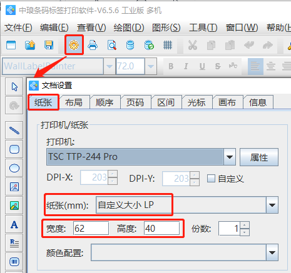
Task: Select the text tool A icon
Action: (x=14, y=224)
